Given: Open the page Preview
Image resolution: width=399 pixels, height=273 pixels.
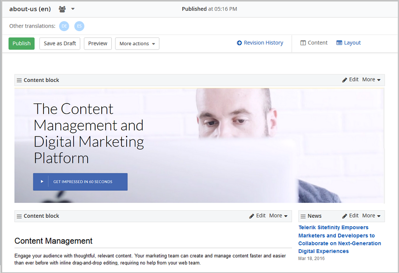Looking at the screenshot, I should tap(98, 43).
